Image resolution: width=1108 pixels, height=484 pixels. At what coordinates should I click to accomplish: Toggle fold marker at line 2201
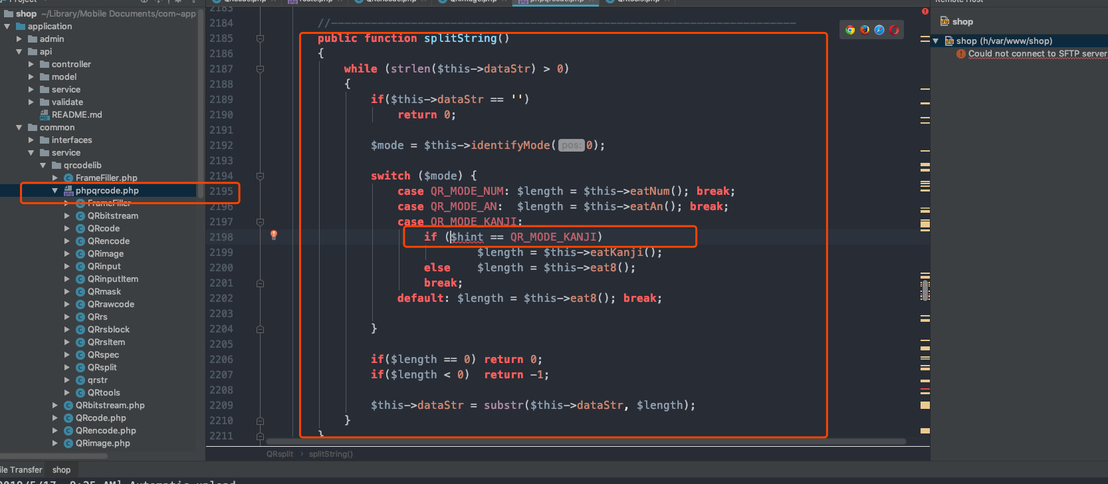click(x=260, y=283)
